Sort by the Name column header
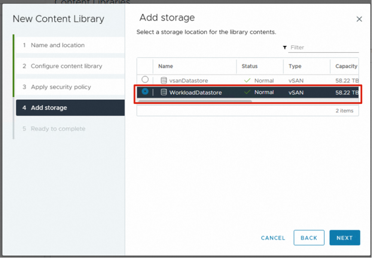The width and height of the screenshot is (372, 258). point(166,66)
